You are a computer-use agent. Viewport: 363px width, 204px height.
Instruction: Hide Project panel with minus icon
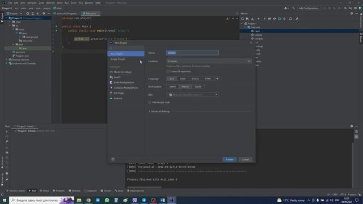coord(49,14)
